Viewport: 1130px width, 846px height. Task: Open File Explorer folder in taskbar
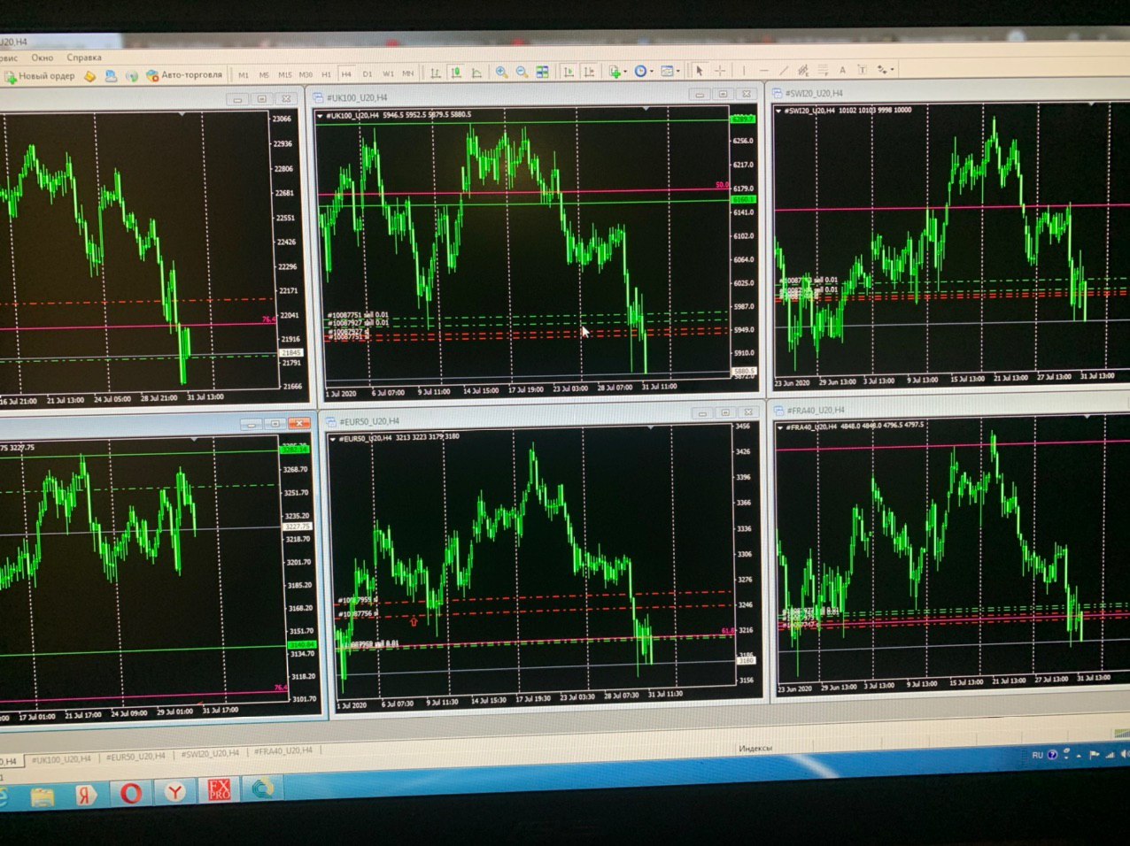[42, 797]
